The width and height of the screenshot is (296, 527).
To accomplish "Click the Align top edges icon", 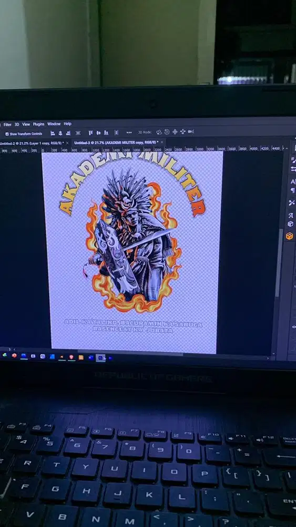I will [x=91, y=133].
